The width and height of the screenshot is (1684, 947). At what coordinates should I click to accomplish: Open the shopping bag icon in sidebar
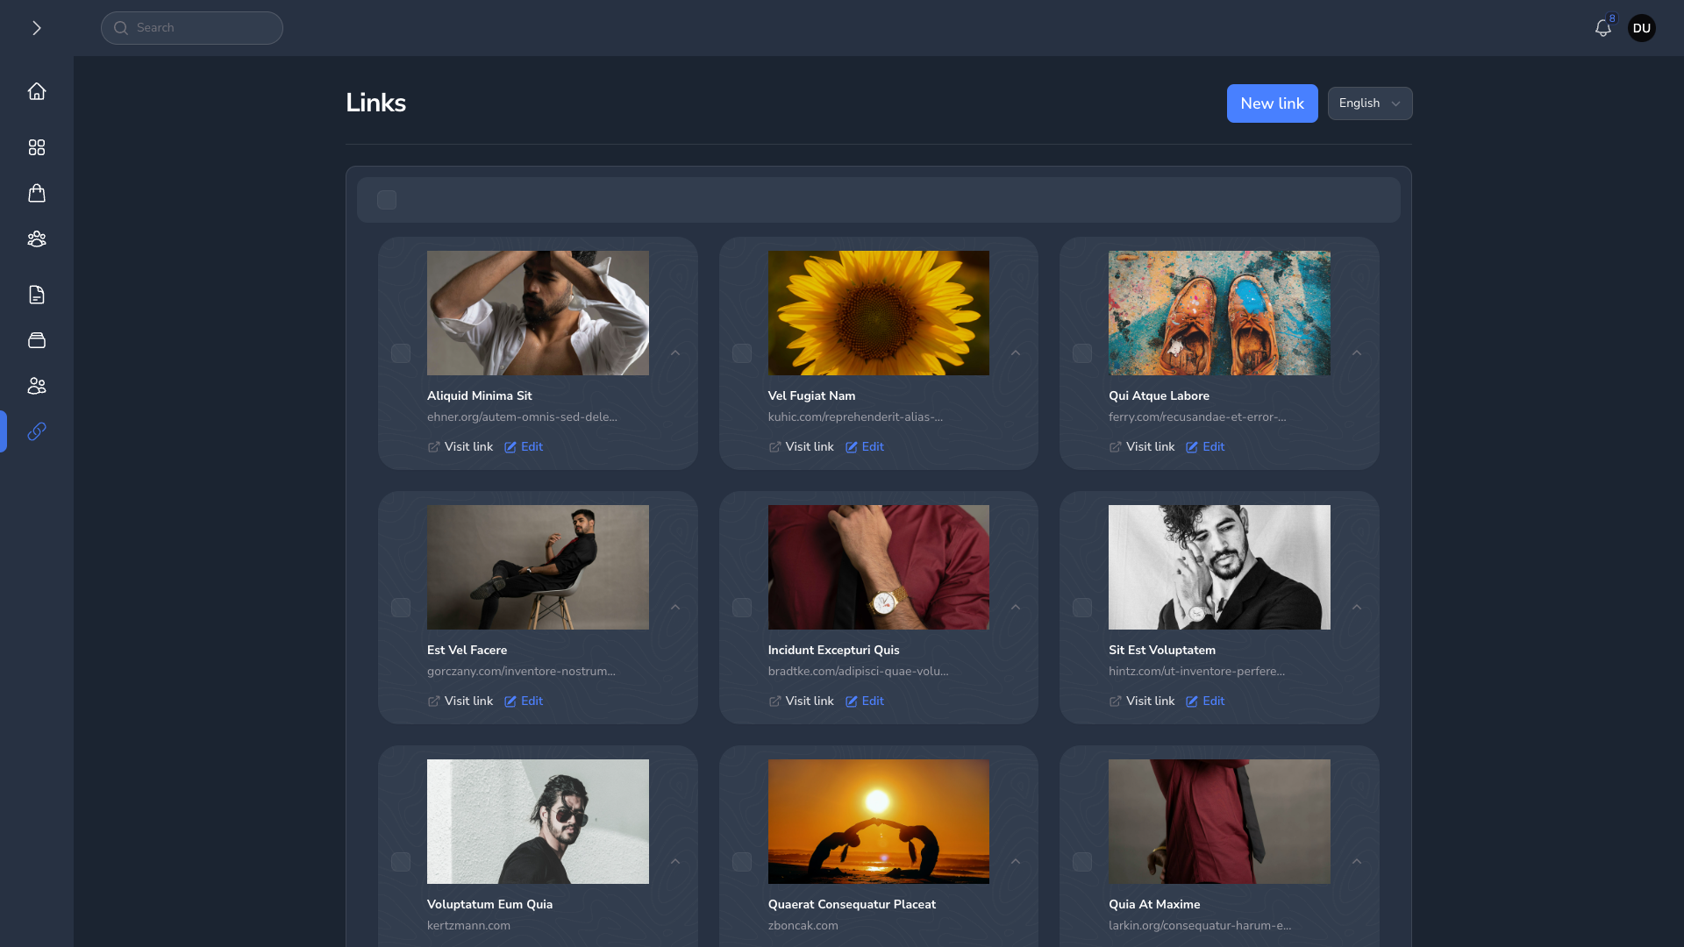(x=36, y=193)
